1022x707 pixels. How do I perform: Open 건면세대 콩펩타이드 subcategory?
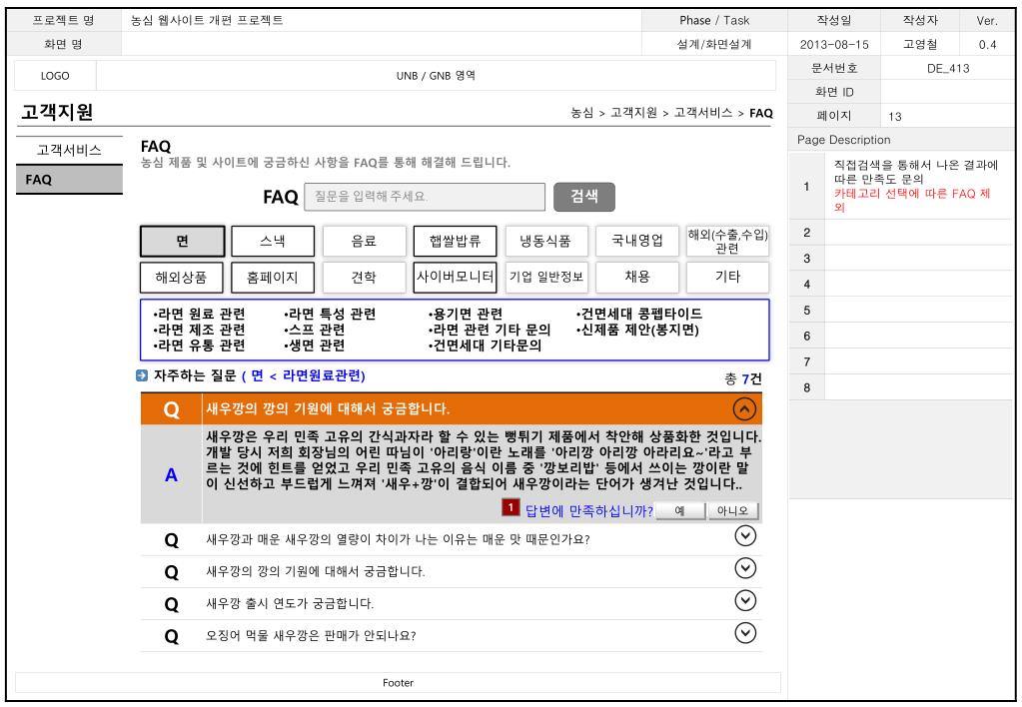pos(639,315)
